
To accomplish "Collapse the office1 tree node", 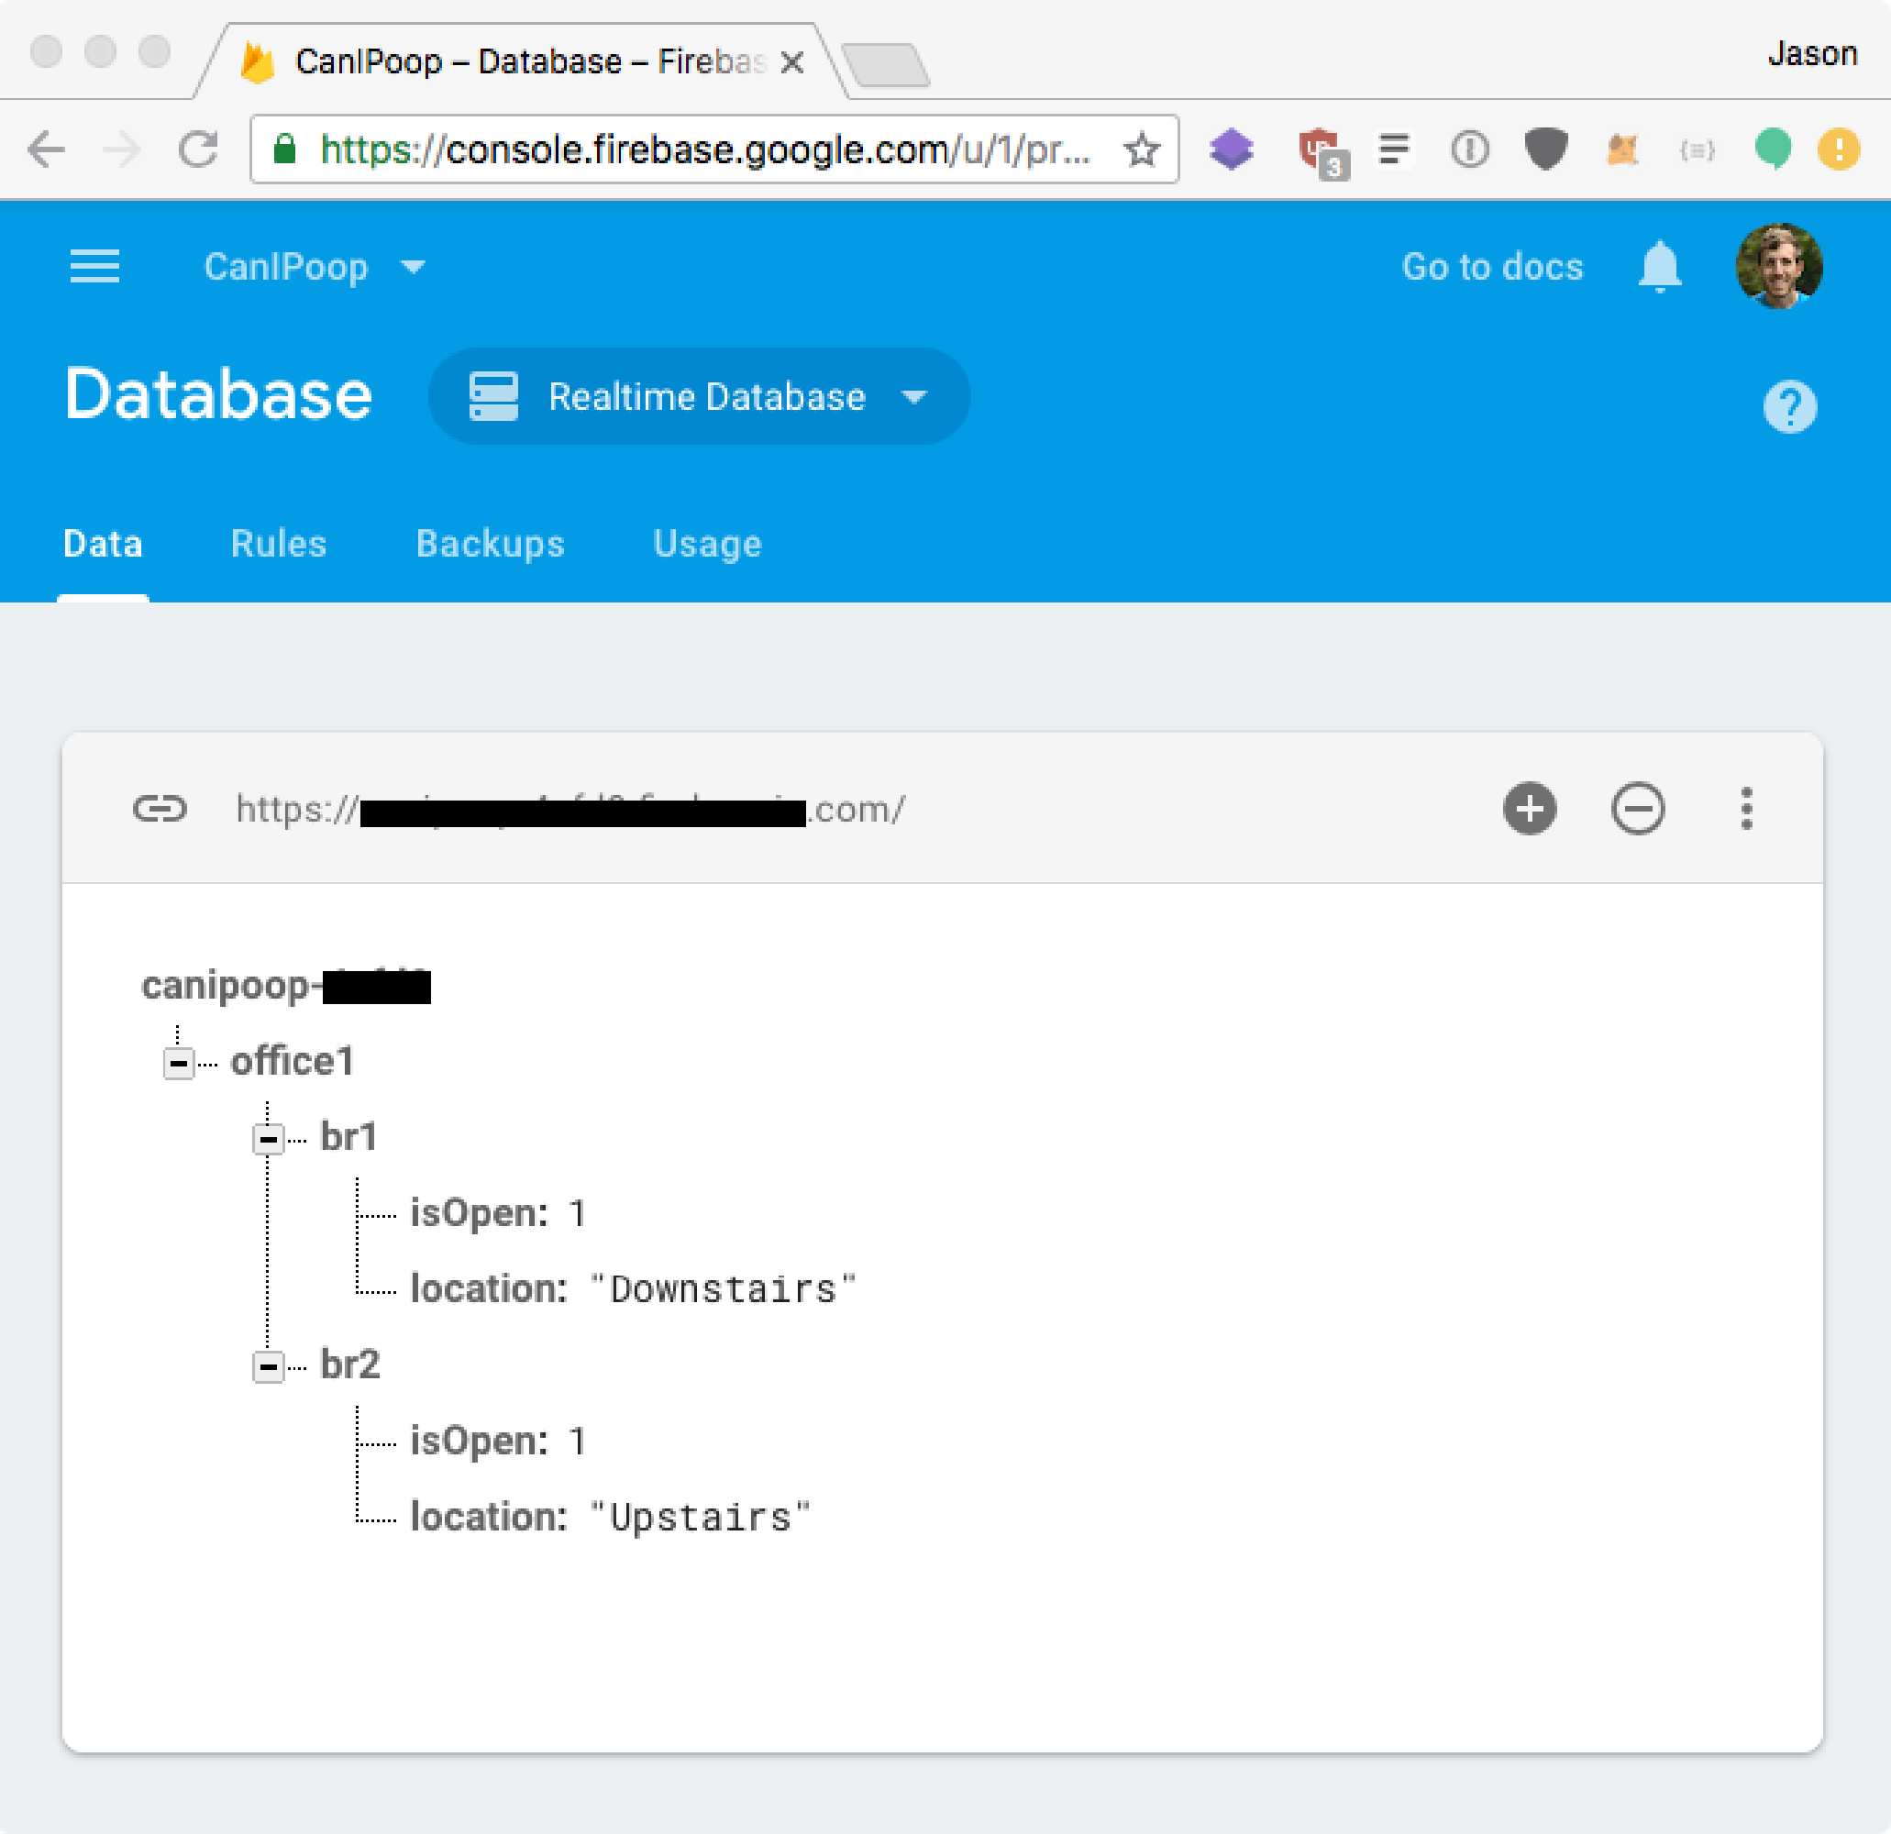I will [179, 1063].
